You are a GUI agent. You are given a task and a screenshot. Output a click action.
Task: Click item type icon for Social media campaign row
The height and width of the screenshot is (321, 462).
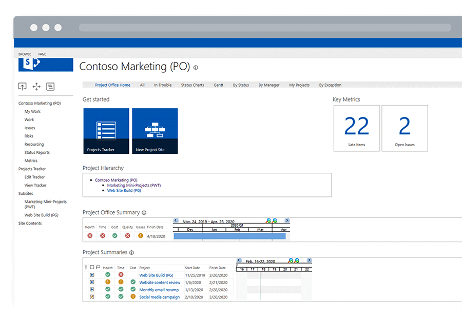(x=92, y=297)
